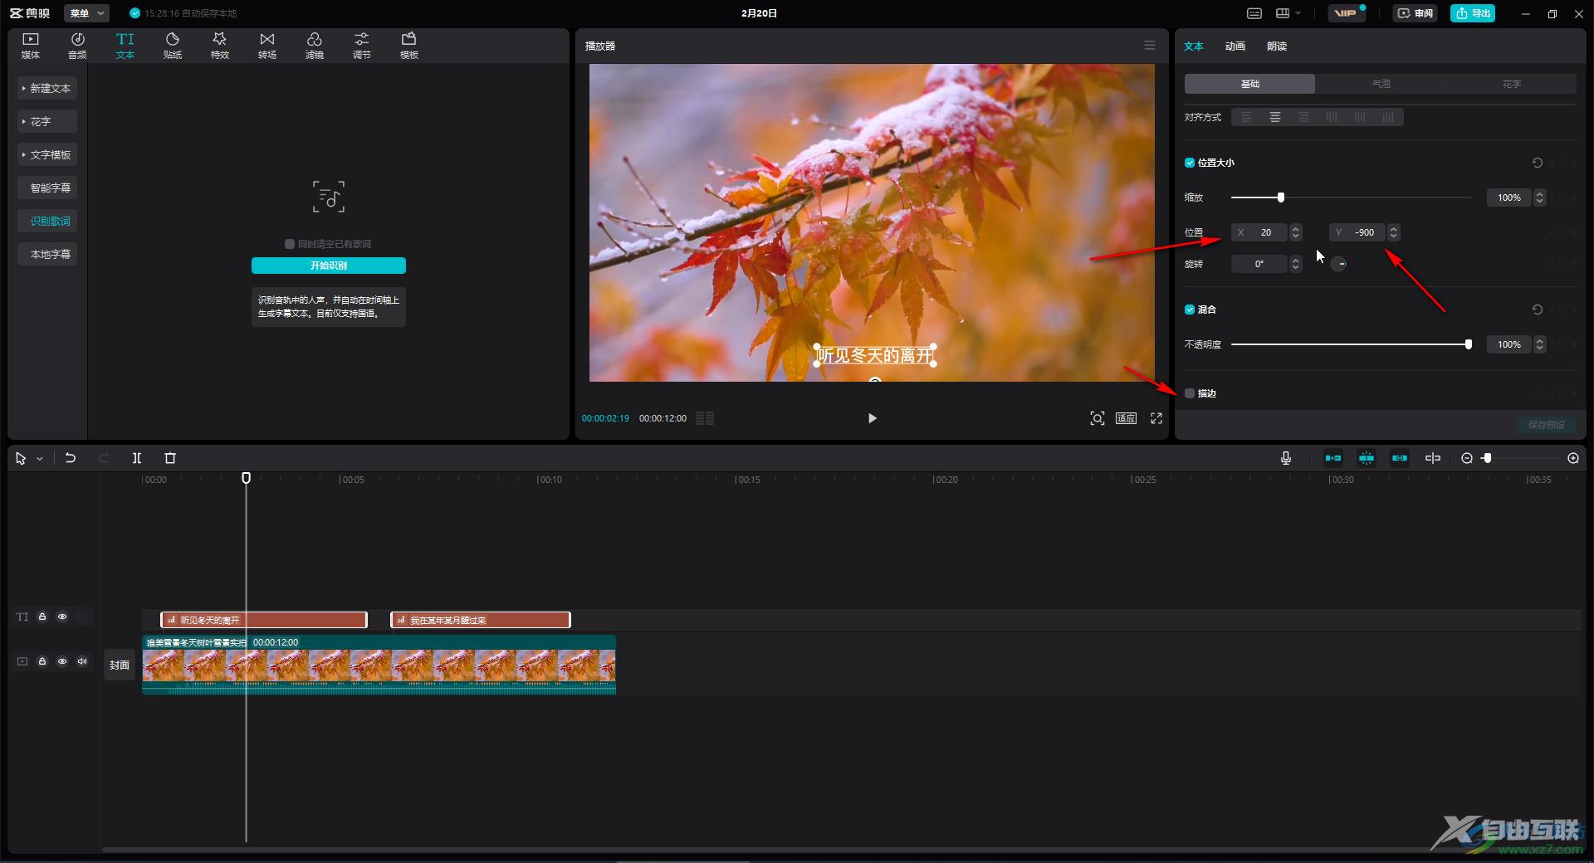The image size is (1594, 863).
Task: Click the 不透明度 opacity slider handle
Action: click(1469, 344)
